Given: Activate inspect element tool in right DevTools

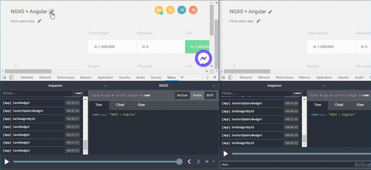Looking at the screenshot, I should coord(223,77).
